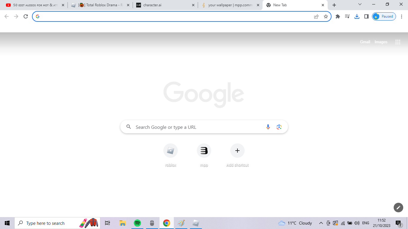408x229 pixels.
Task: Click the battery tray icon
Action: (350, 223)
